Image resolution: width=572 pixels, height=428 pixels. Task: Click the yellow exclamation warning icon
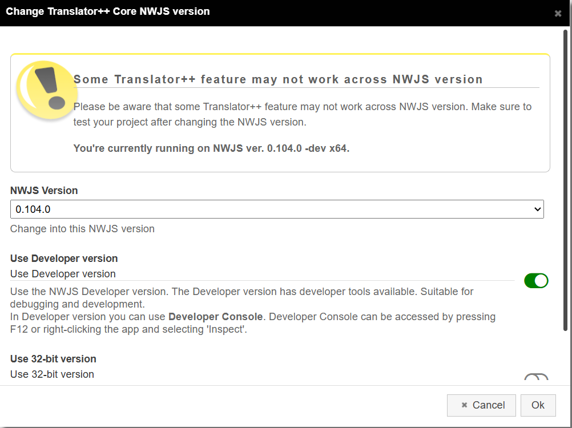tap(46, 90)
